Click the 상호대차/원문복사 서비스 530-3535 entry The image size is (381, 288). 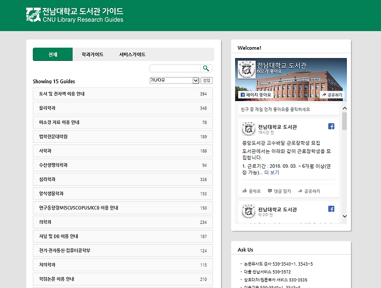tap(276, 280)
